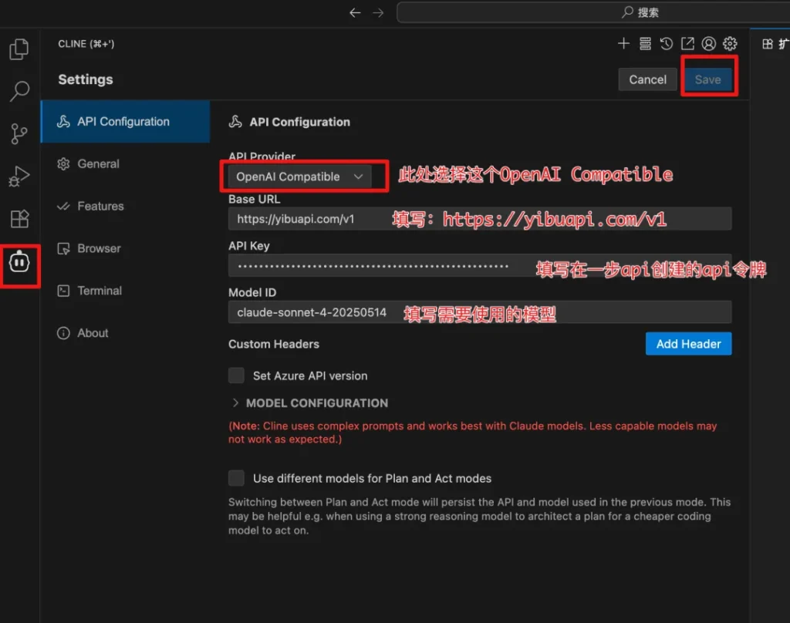Open the Search icon in sidebar
This screenshot has height=623, width=790.
(19, 91)
